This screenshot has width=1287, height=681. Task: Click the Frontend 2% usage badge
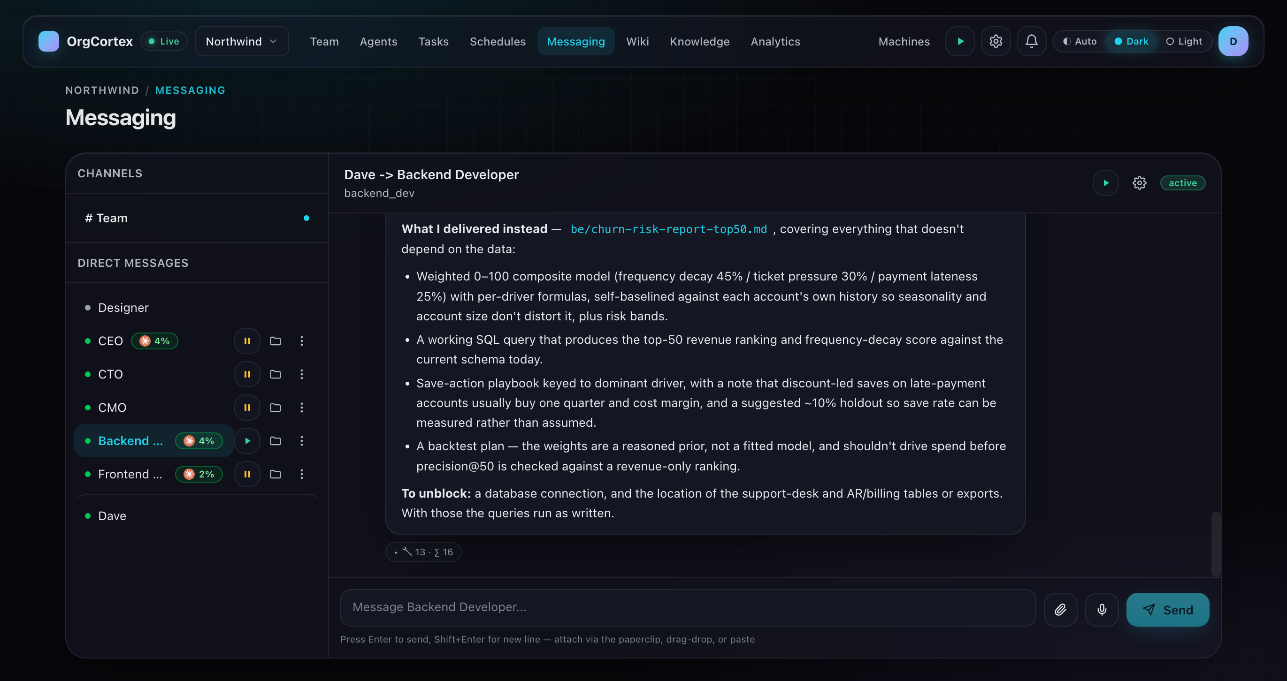click(199, 474)
